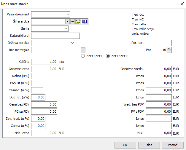This screenshot has height=150, width=186.
Task: Focus the Količina quantity field
Action: [x=44, y=62]
